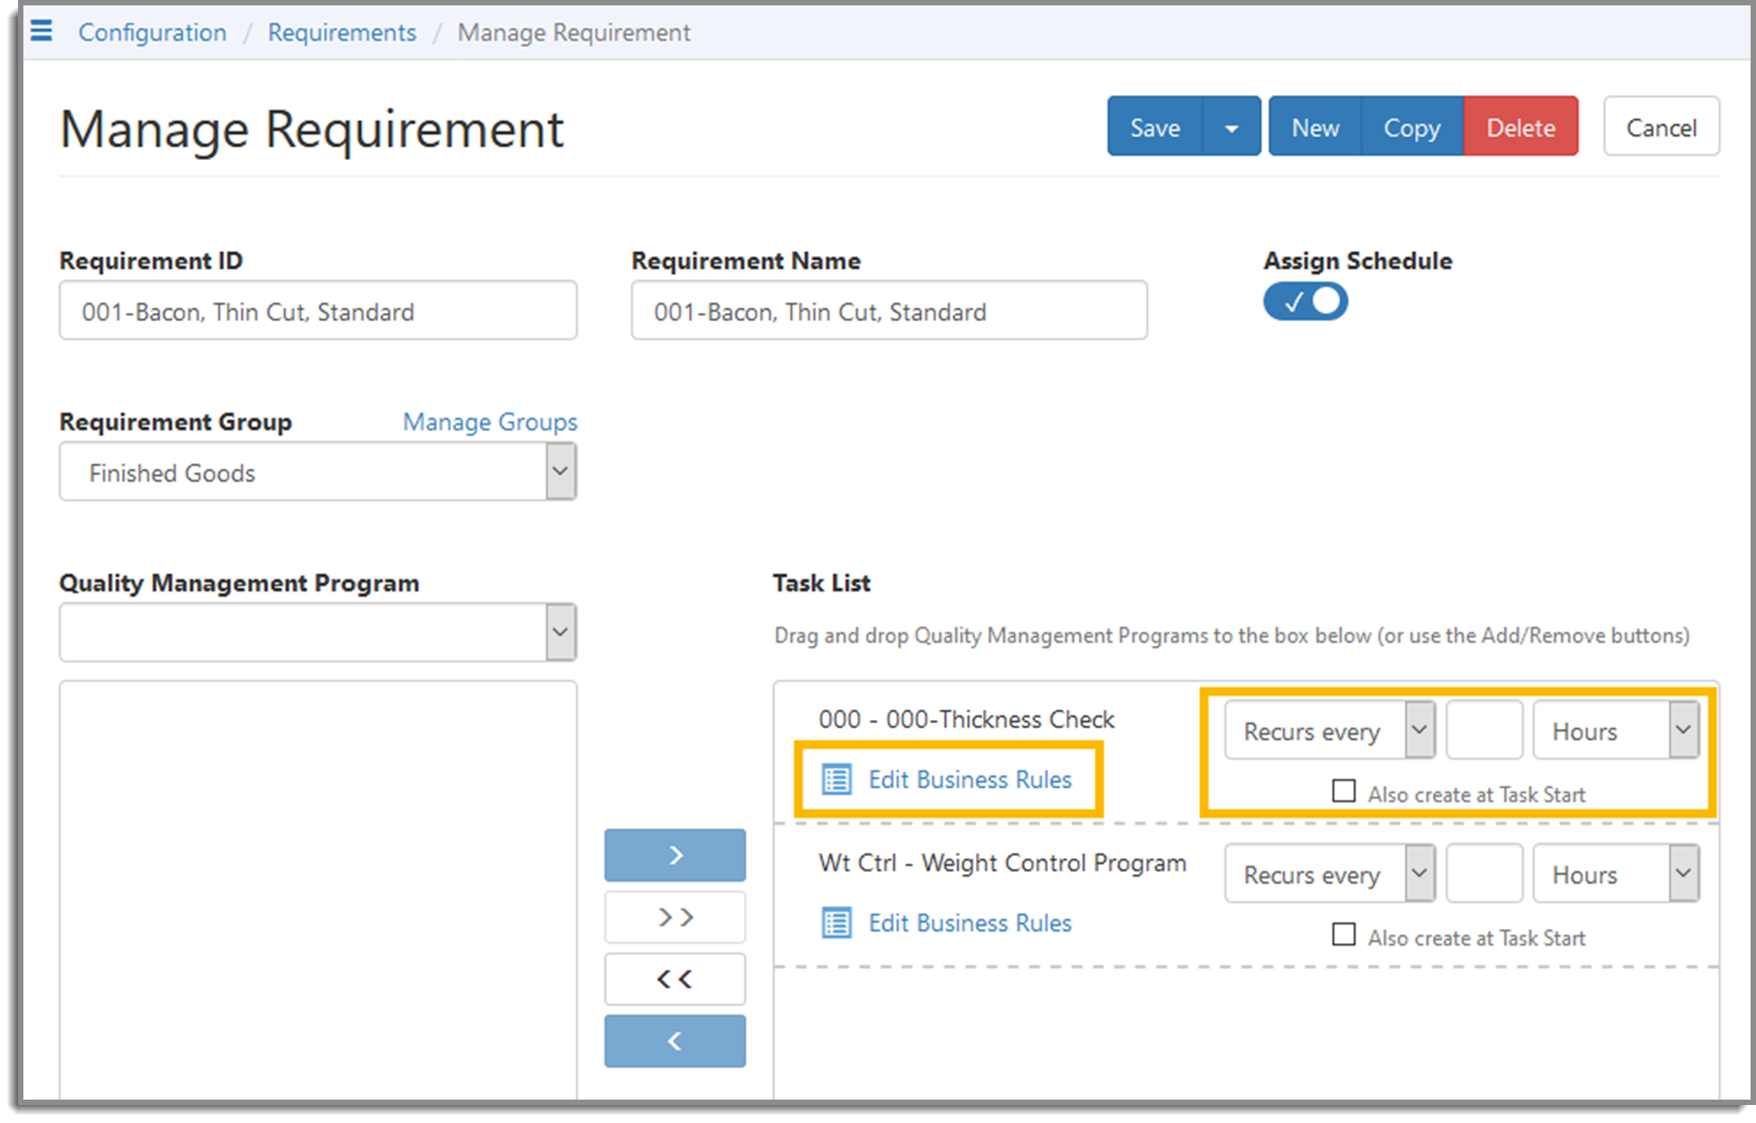Open the Manage Groups link

coord(490,422)
